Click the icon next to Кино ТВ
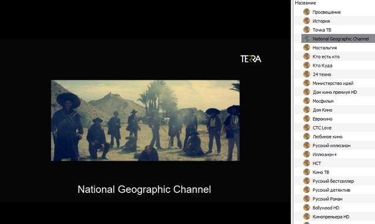375x224 pixels. point(306,172)
